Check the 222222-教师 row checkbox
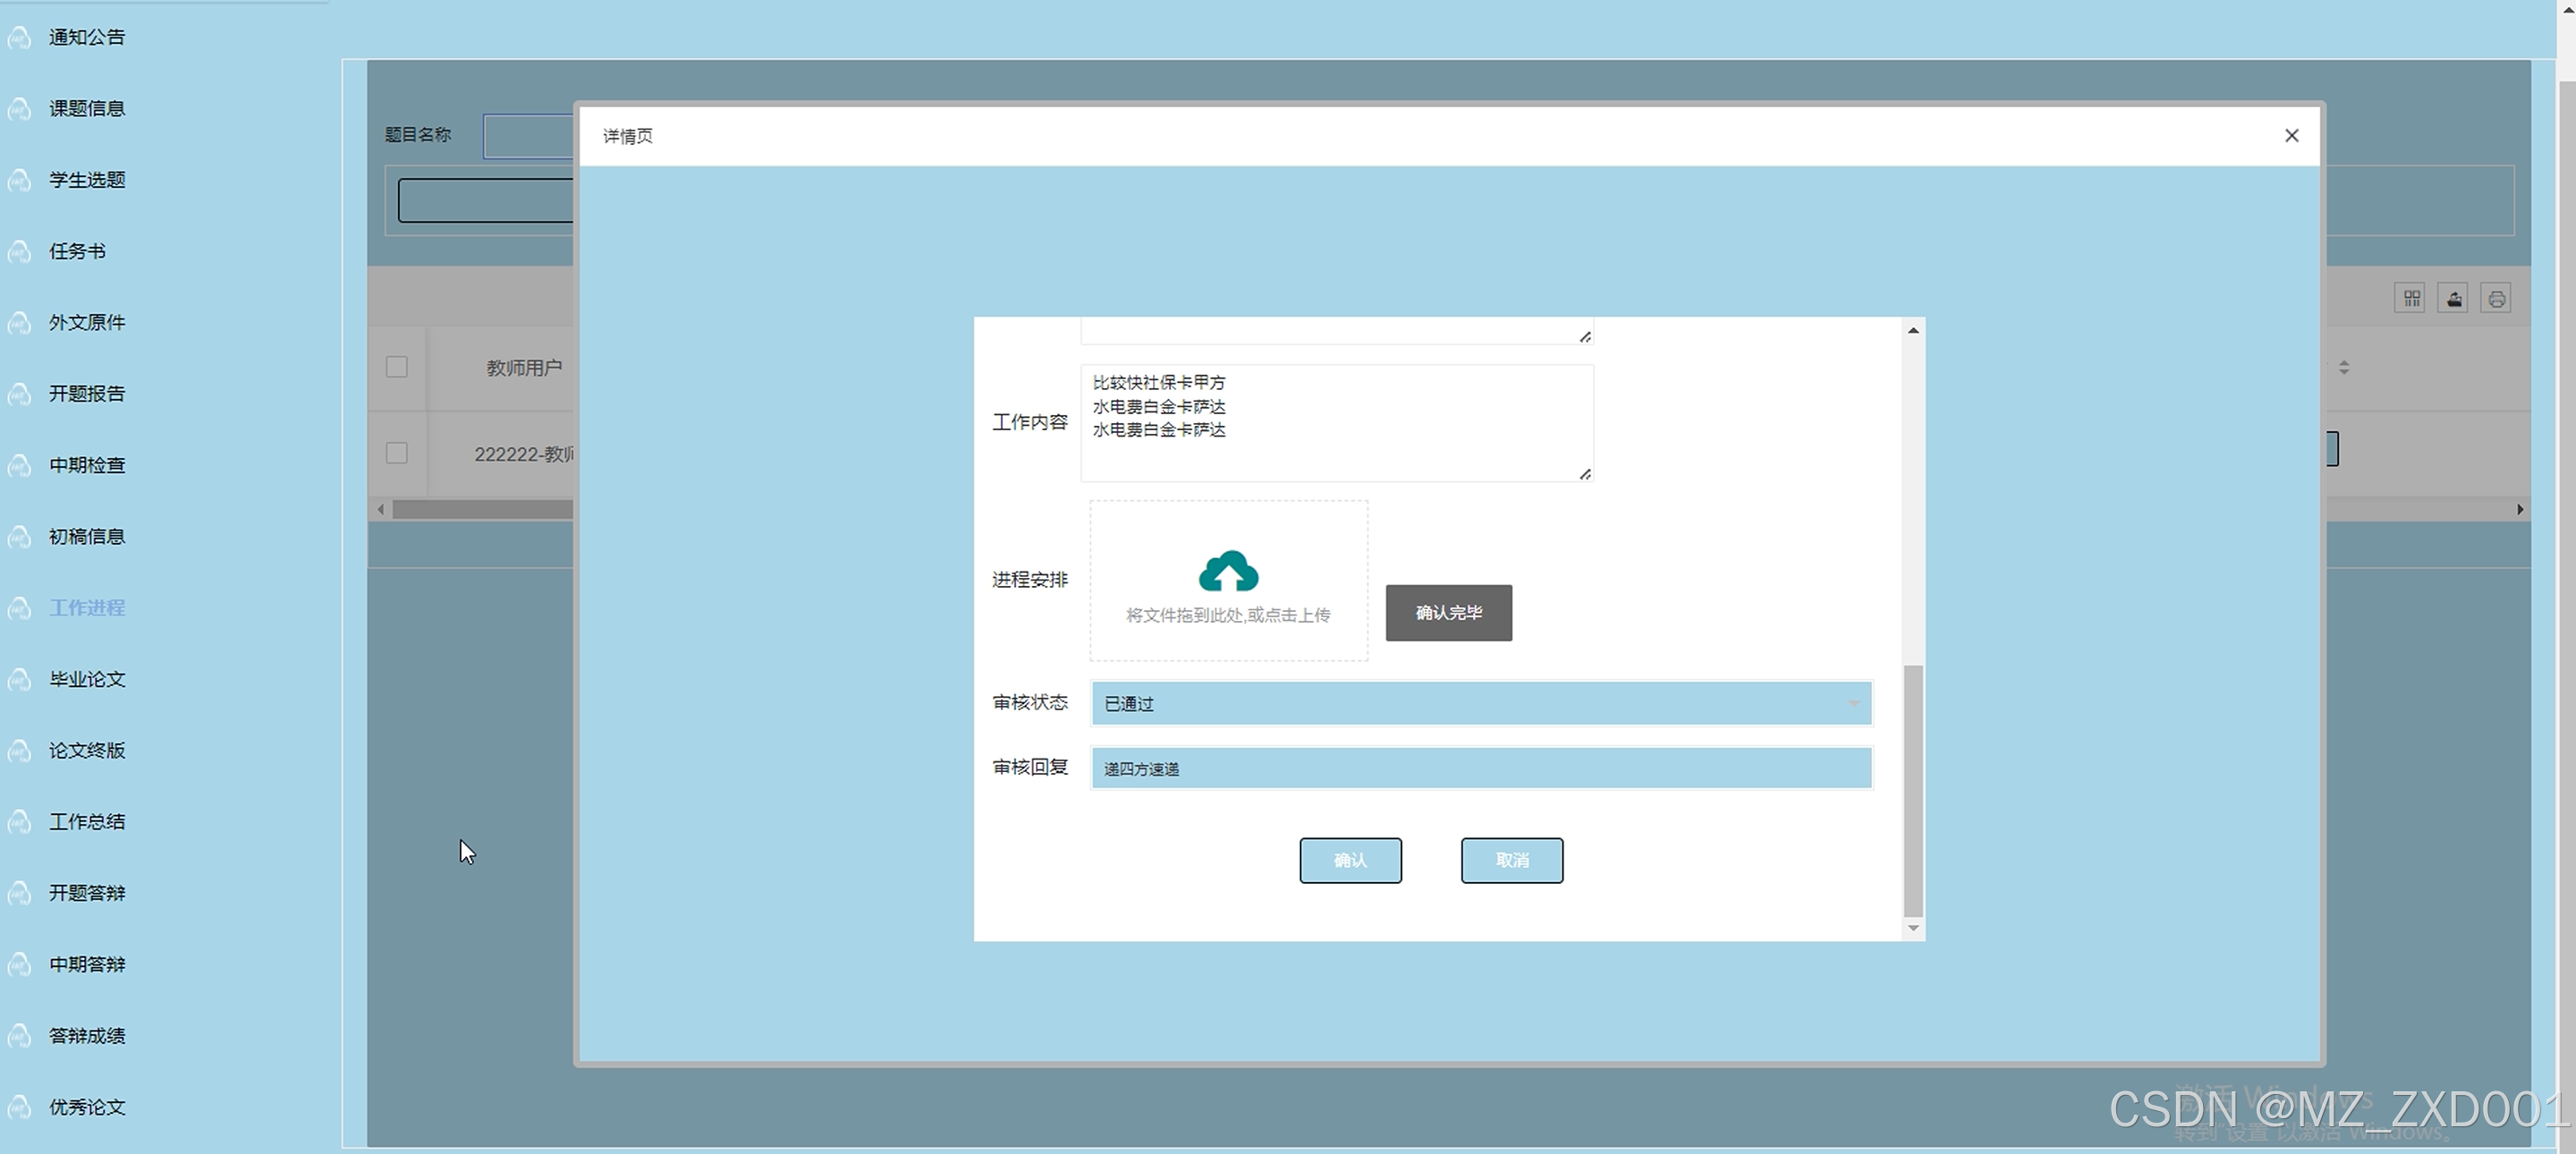 click(x=397, y=453)
